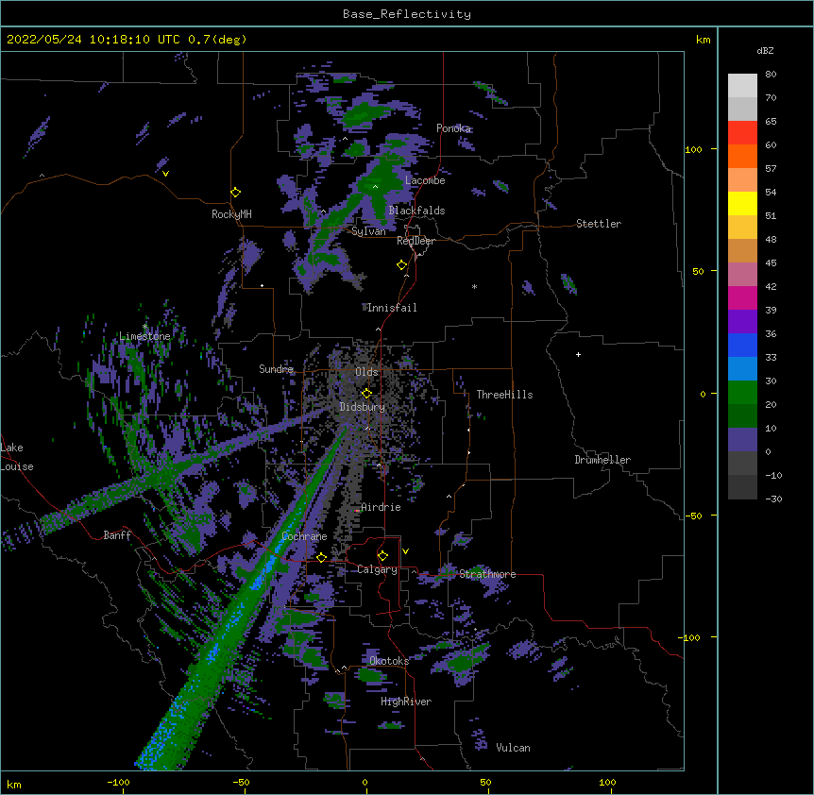Click the green 30 dBZ legend swatch
This screenshot has width=814, height=795.
coord(742,393)
